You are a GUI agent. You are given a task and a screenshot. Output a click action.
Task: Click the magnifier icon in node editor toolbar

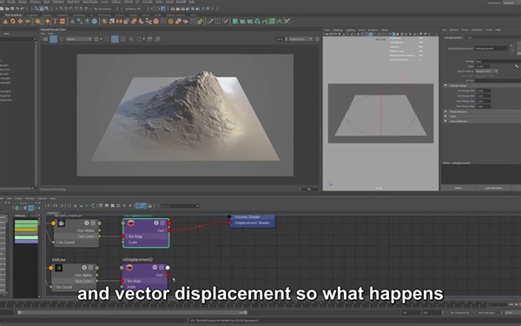click(x=124, y=206)
